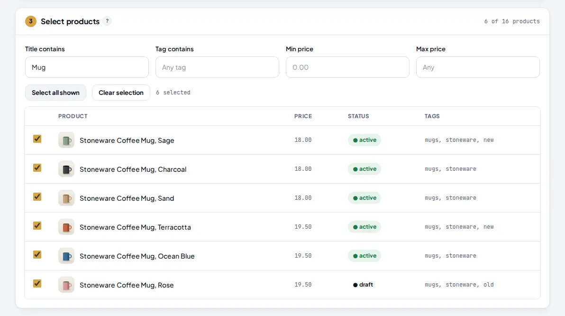Uncheck Stoneware Coffee Mug, Ocean Blue

pyautogui.click(x=37, y=254)
